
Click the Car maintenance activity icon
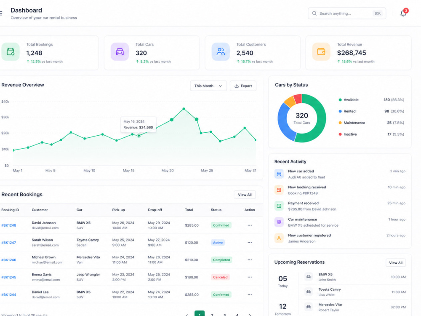point(279,222)
